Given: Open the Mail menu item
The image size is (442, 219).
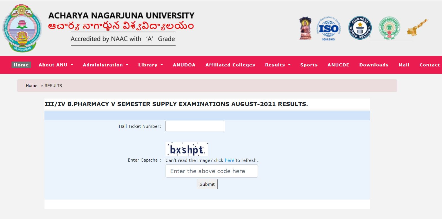Looking at the screenshot, I should [404, 65].
